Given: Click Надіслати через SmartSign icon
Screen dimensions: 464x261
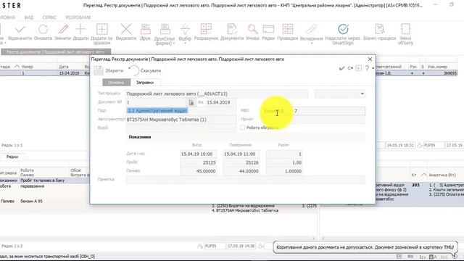Looking at the screenshot, I should click(343, 29).
